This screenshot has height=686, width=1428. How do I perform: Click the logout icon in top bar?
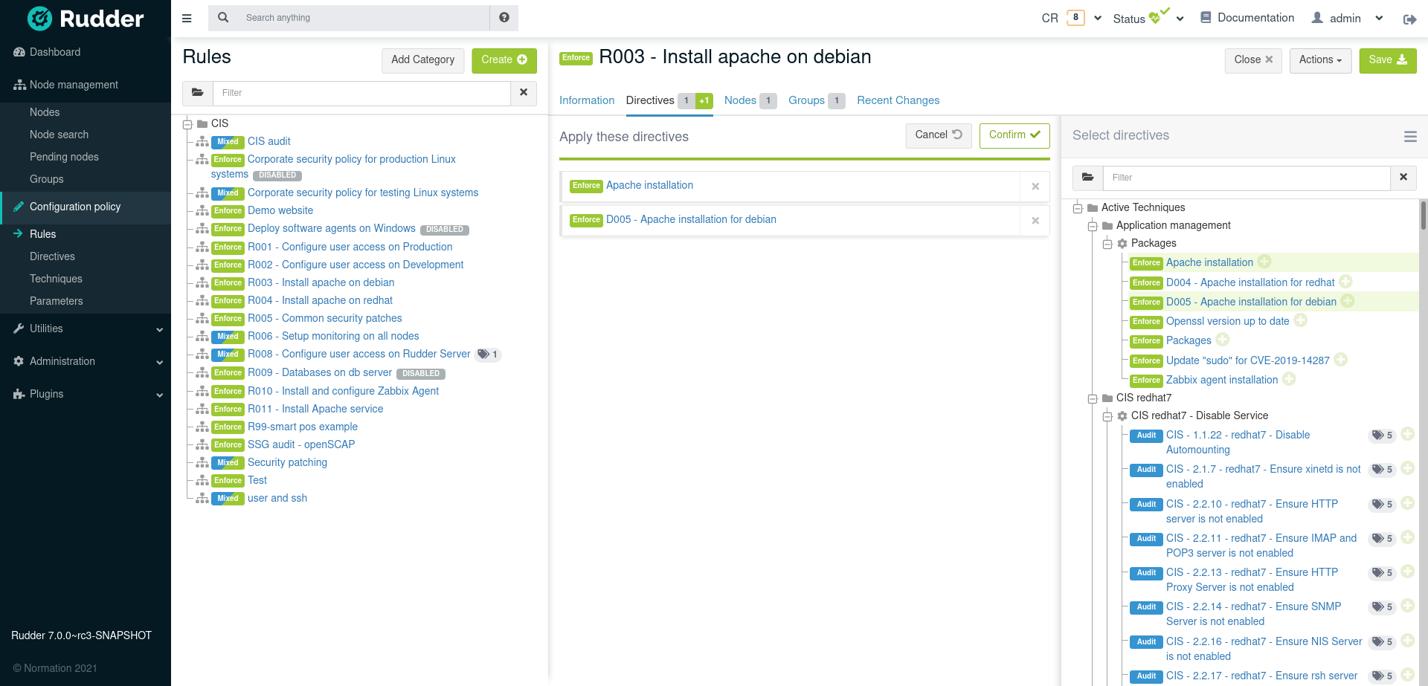pyautogui.click(x=1409, y=19)
